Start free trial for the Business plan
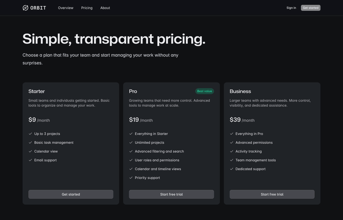The image size is (343, 220). coord(272,194)
